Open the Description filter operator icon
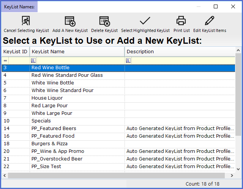This screenshot has height=189, width=243. (128, 60)
